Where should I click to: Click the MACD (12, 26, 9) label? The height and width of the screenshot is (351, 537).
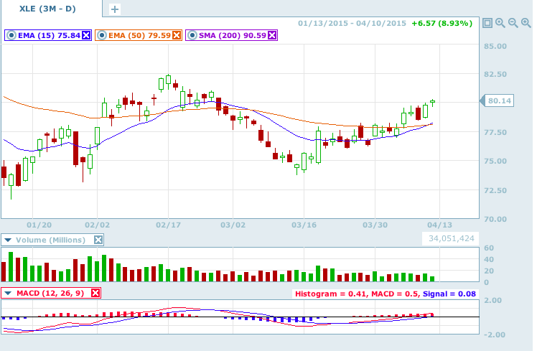coord(50,293)
